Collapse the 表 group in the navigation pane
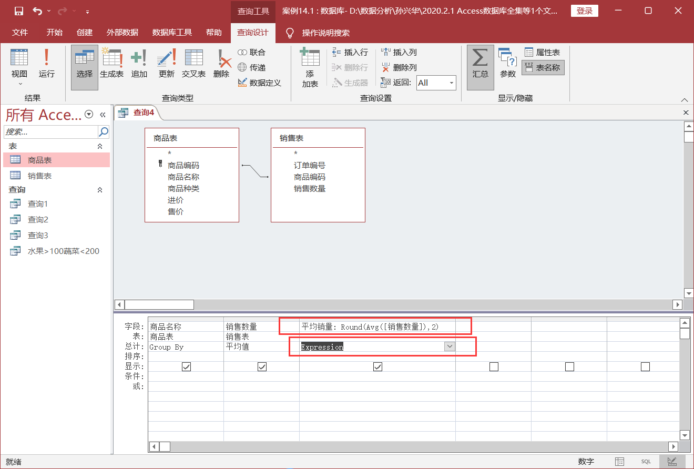Viewport: 694px width, 469px height. [x=100, y=146]
